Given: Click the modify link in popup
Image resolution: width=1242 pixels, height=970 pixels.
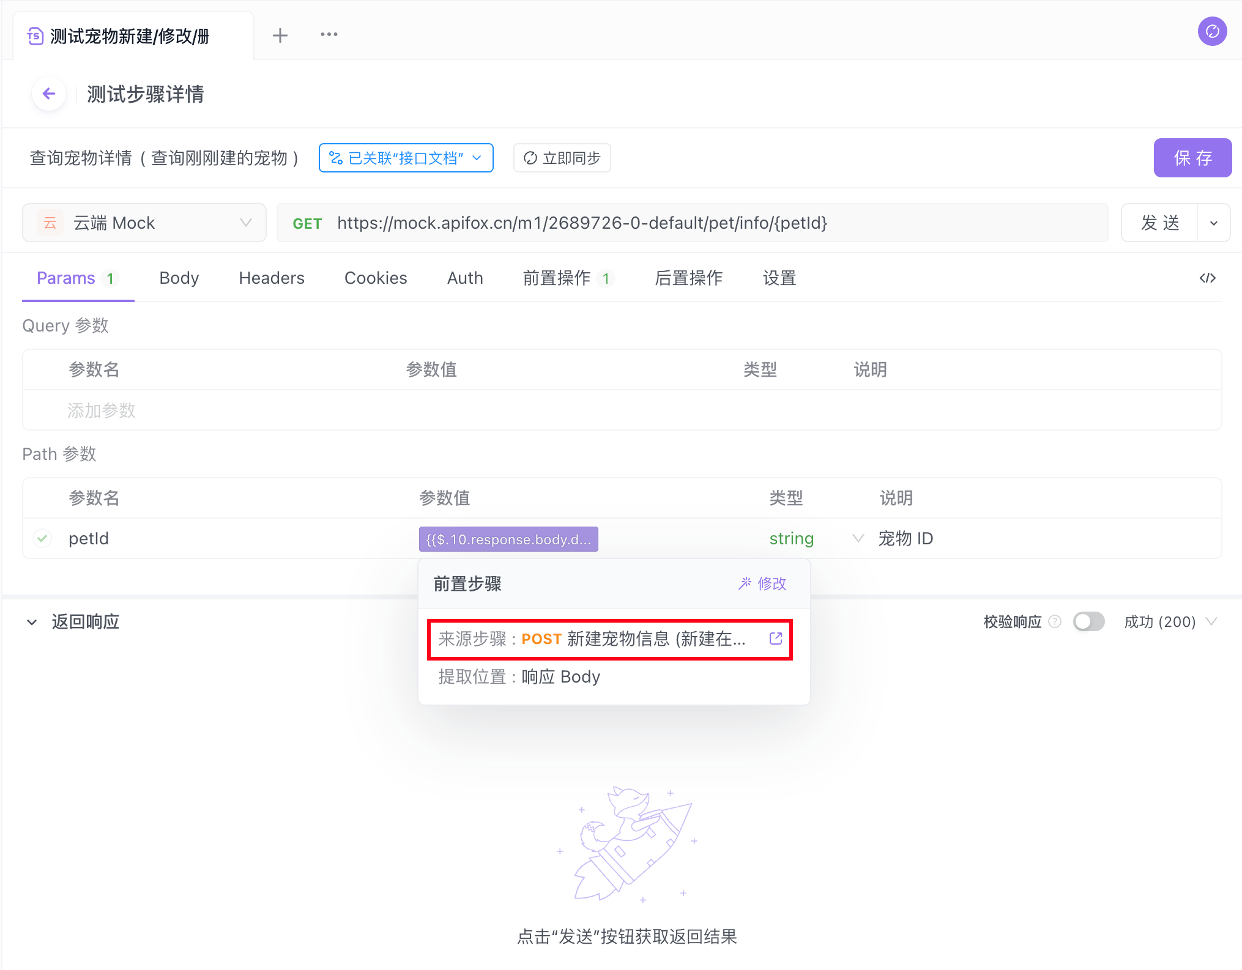Looking at the screenshot, I should pos(762,583).
